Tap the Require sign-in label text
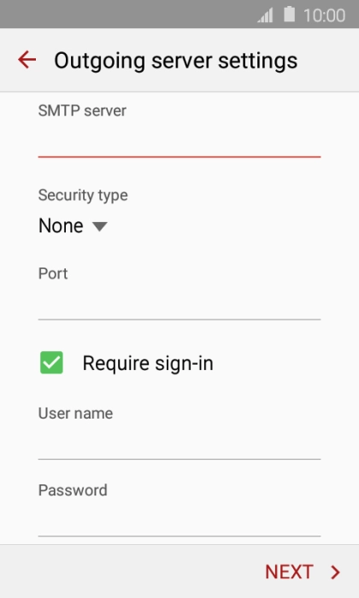The height and width of the screenshot is (598, 359). pyautogui.click(x=148, y=363)
